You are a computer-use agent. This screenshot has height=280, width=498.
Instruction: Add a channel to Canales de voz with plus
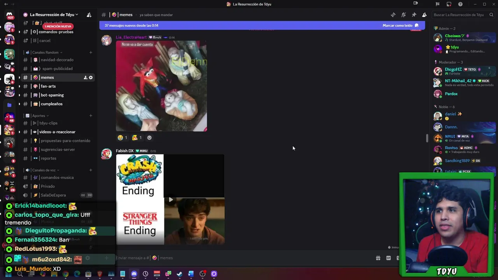91,170
